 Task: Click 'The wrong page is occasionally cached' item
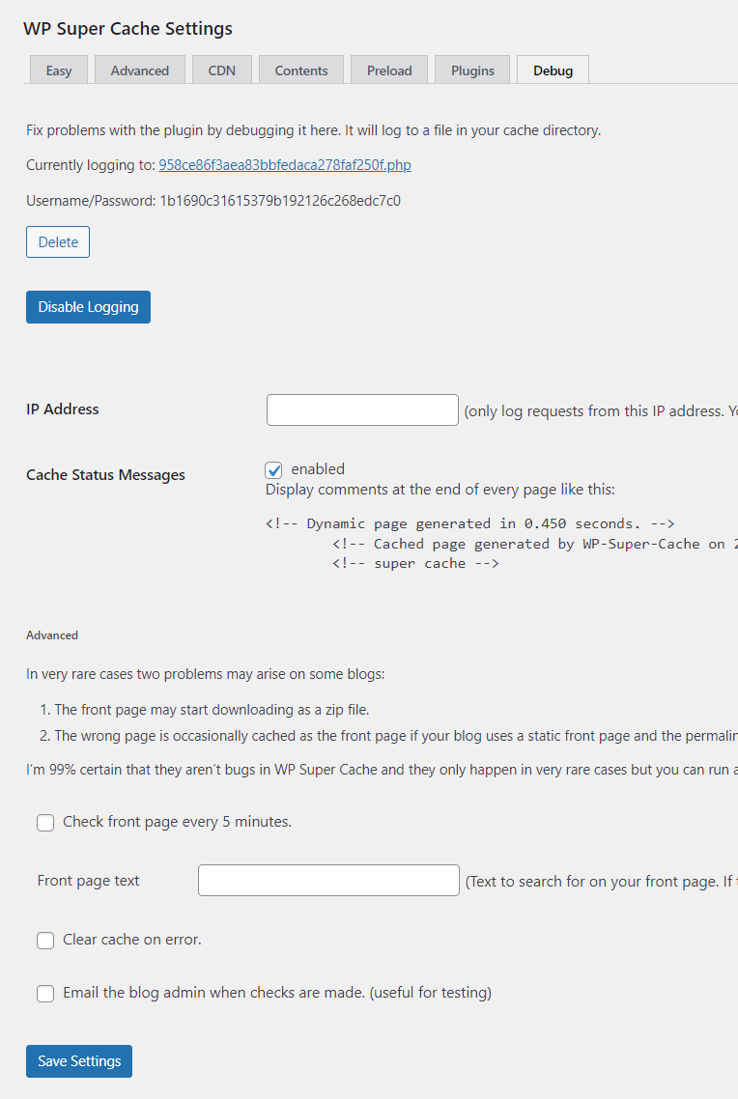click(x=396, y=736)
